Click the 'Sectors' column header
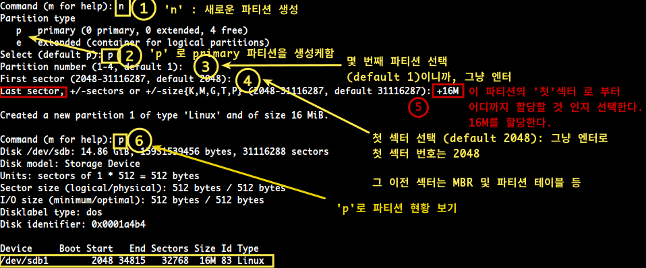646x268 pixels. (x=170, y=248)
